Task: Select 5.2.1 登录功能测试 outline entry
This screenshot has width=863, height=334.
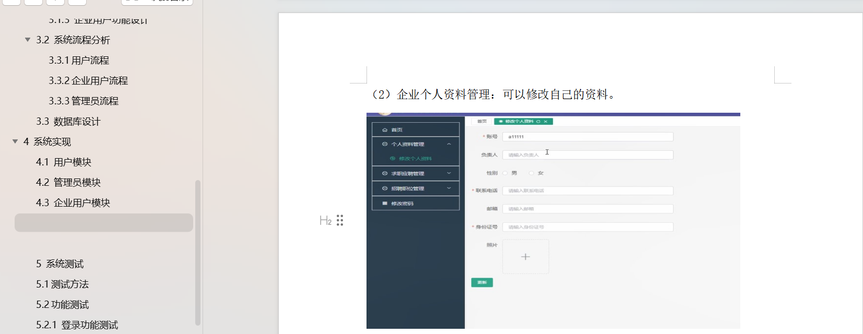Action: [x=77, y=325]
